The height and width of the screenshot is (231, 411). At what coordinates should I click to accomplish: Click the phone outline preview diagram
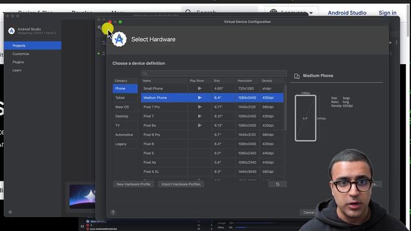306,118
